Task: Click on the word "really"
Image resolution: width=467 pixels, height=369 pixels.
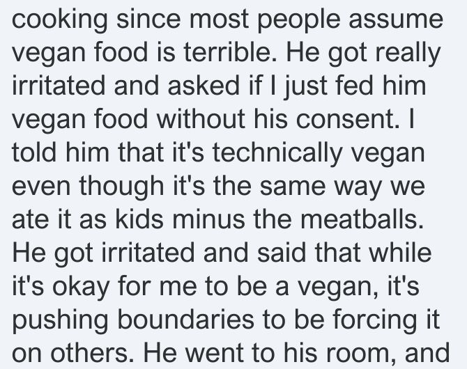Action: [408, 54]
